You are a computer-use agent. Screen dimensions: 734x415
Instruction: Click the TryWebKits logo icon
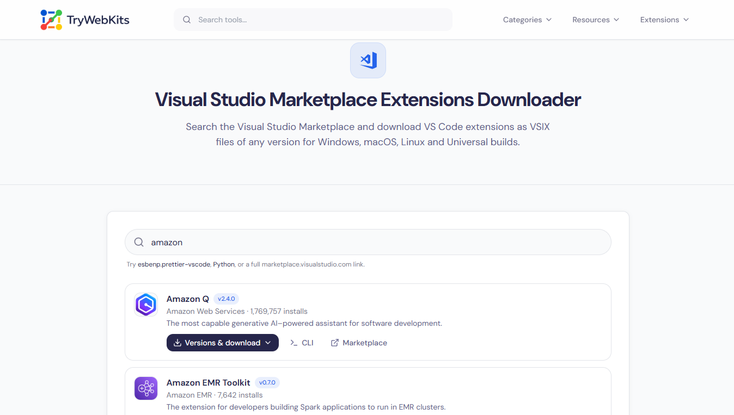51,20
